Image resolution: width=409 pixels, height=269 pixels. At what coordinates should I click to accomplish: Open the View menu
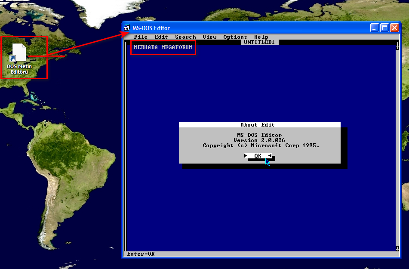(x=210, y=37)
